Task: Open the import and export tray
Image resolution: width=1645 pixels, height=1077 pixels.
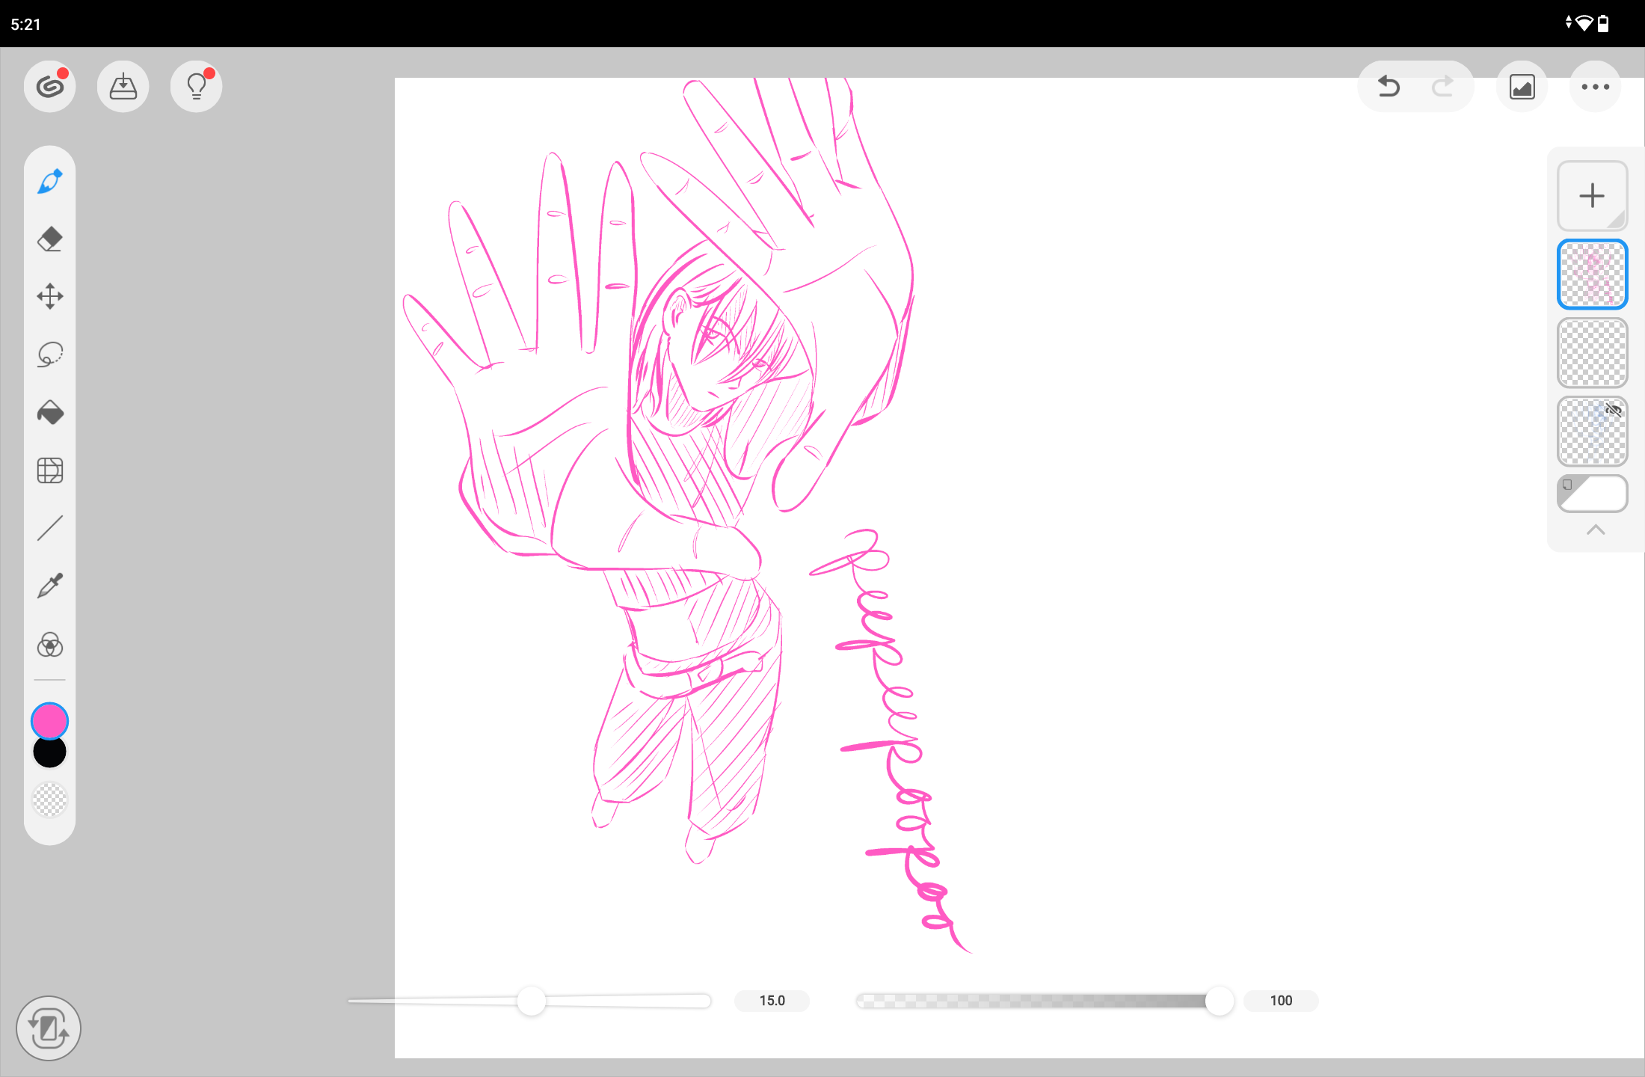Action: (x=123, y=87)
